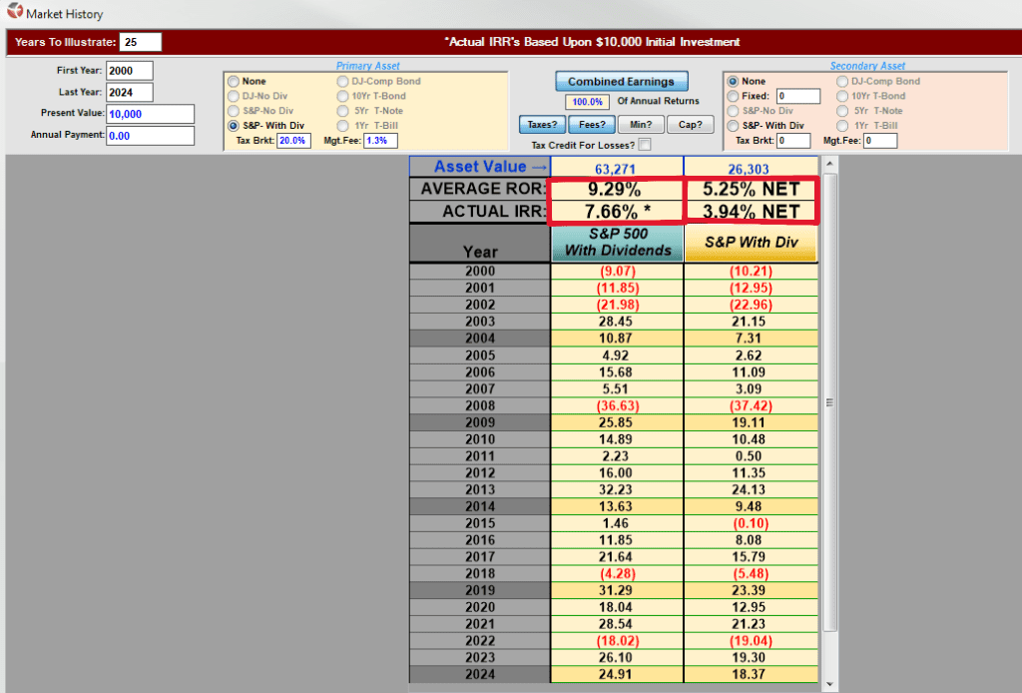Viewport: 1022px width, 693px height.
Task: Click the Asset Value 26,303 cell
Action: (751, 168)
